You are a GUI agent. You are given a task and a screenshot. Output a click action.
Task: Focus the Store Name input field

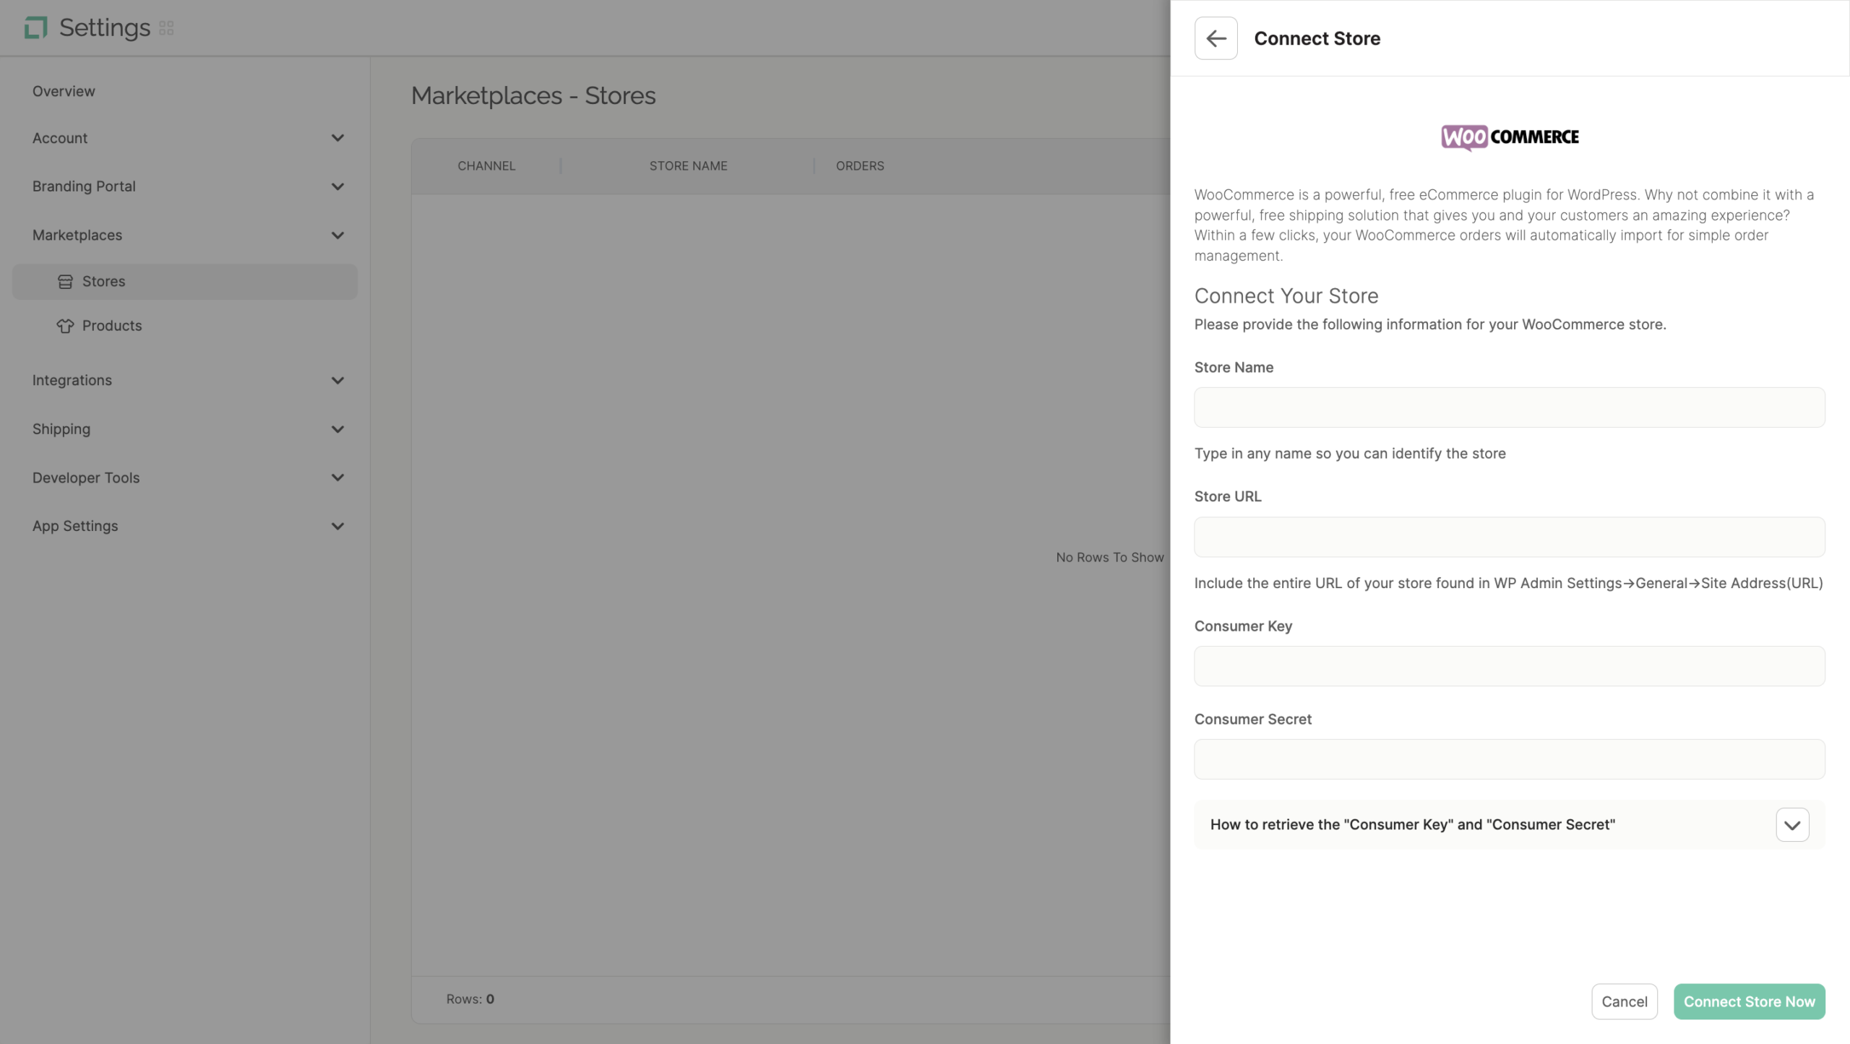pos(1510,407)
